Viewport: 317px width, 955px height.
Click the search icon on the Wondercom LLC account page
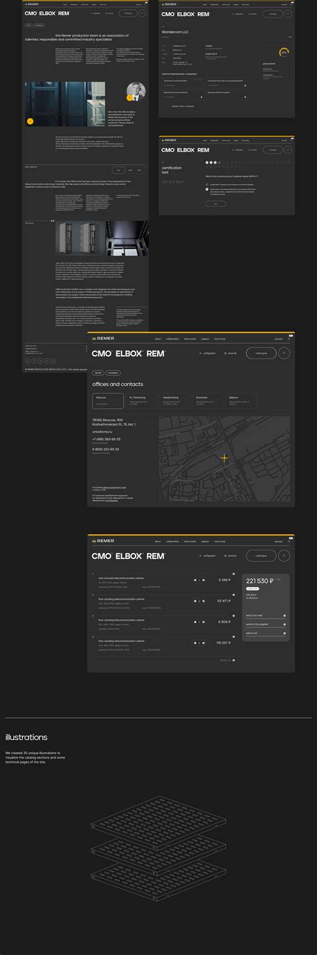pos(288,13)
